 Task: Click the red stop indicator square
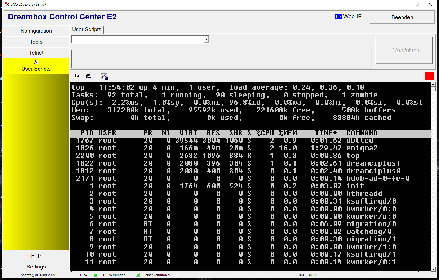pos(429,76)
